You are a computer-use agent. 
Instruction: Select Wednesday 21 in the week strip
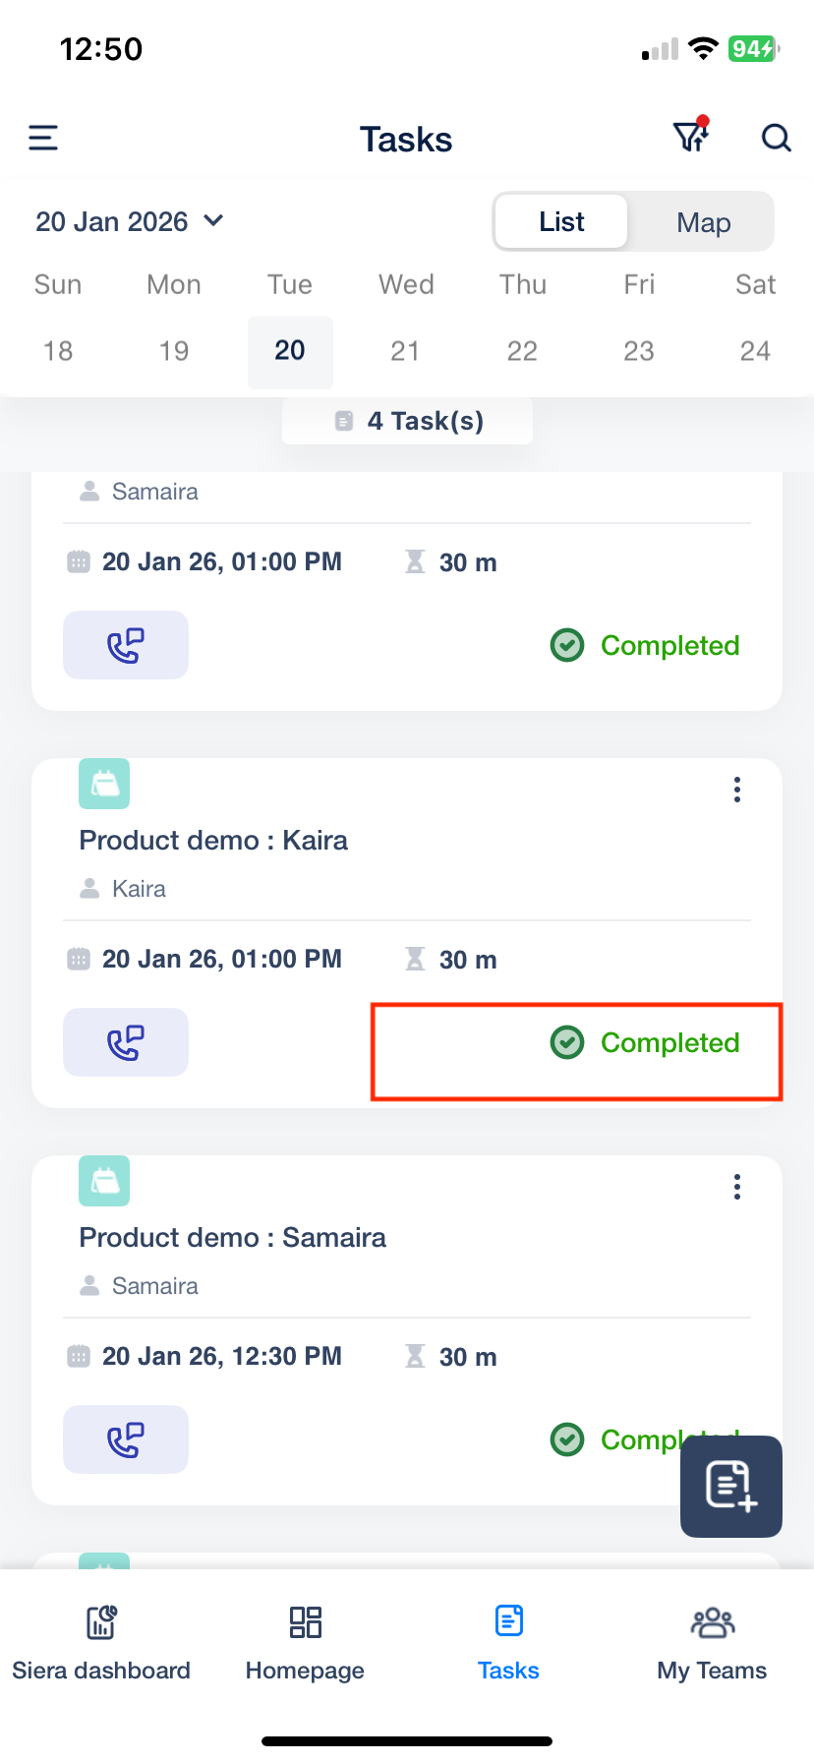coord(405,351)
